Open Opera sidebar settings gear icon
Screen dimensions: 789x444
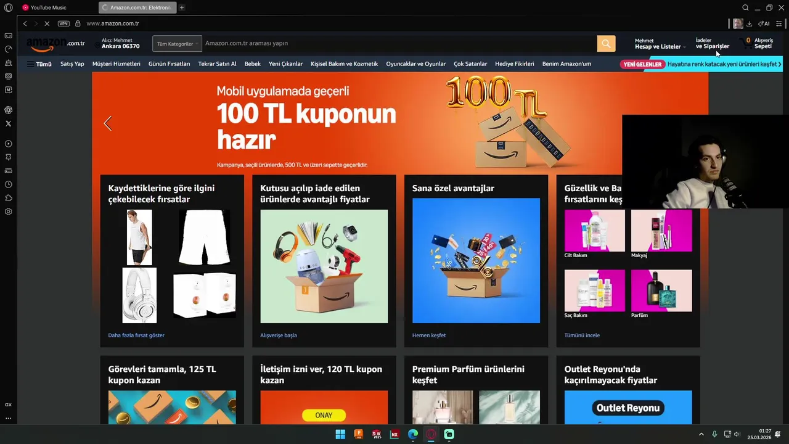pyautogui.click(x=8, y=212)
